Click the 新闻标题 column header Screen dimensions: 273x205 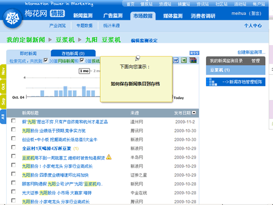tap(30, 113)
